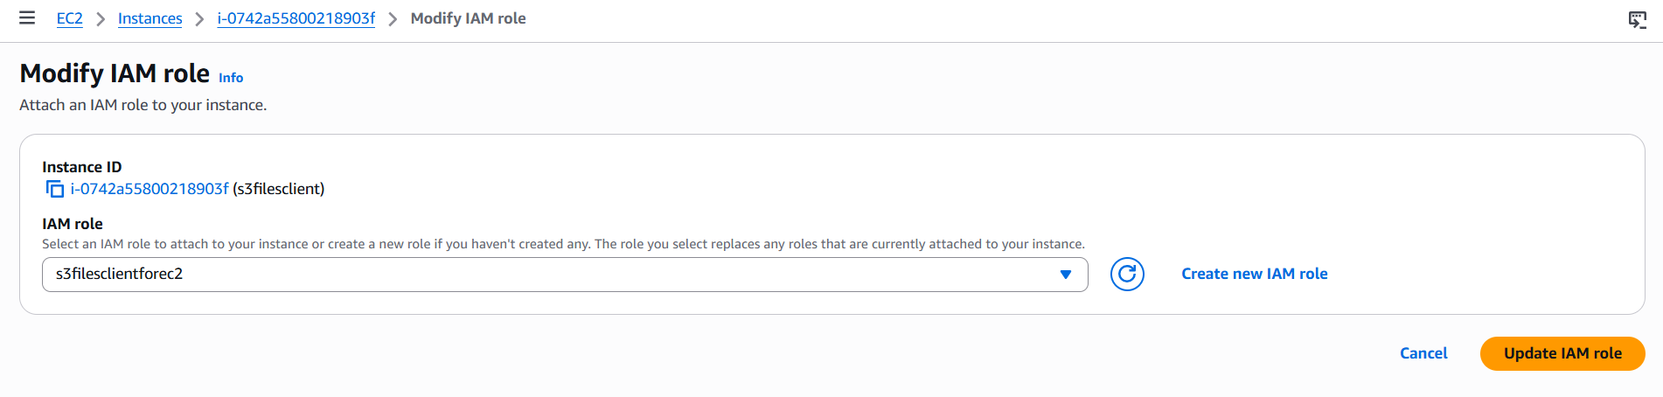Image resolution: width=1663 pixels, height=397 pixels.
Task: Click the copy instance ID icon
Action: pyautogui.click(x=55, y=189)
